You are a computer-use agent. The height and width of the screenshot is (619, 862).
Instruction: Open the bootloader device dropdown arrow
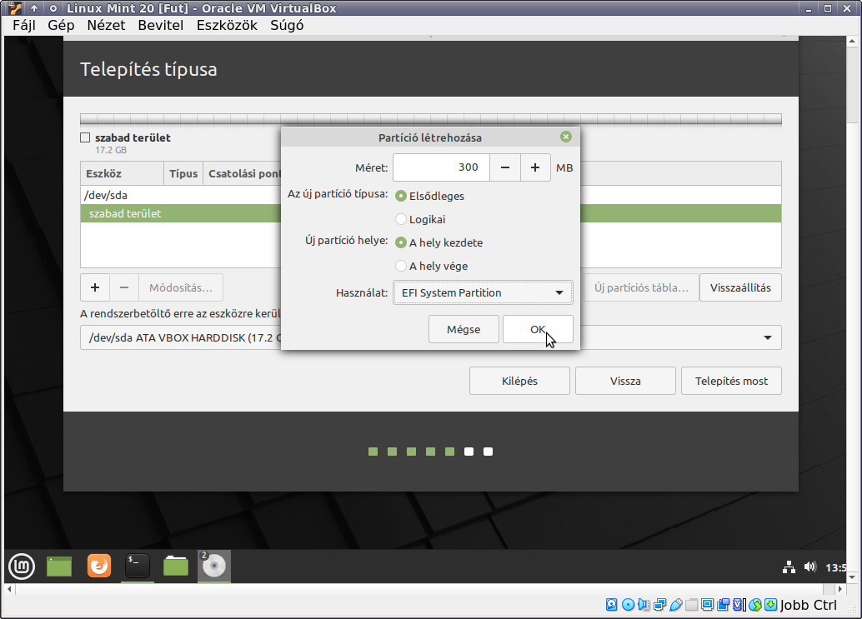[x=768, y=337]
